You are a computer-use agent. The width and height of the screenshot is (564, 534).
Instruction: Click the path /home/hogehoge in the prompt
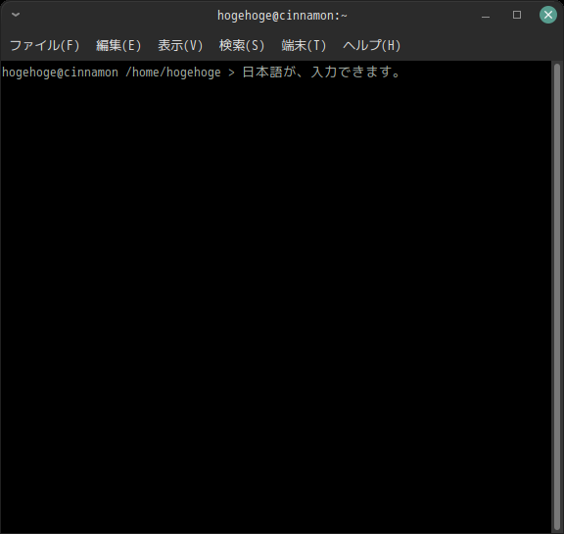coord(173,73)
